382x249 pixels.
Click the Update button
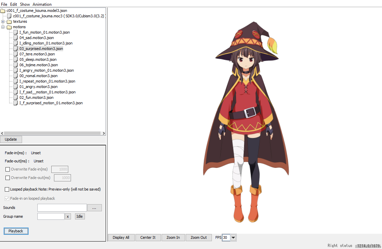(x=11, y=139)
